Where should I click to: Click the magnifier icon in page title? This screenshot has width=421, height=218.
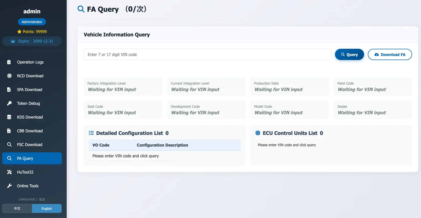81,9
